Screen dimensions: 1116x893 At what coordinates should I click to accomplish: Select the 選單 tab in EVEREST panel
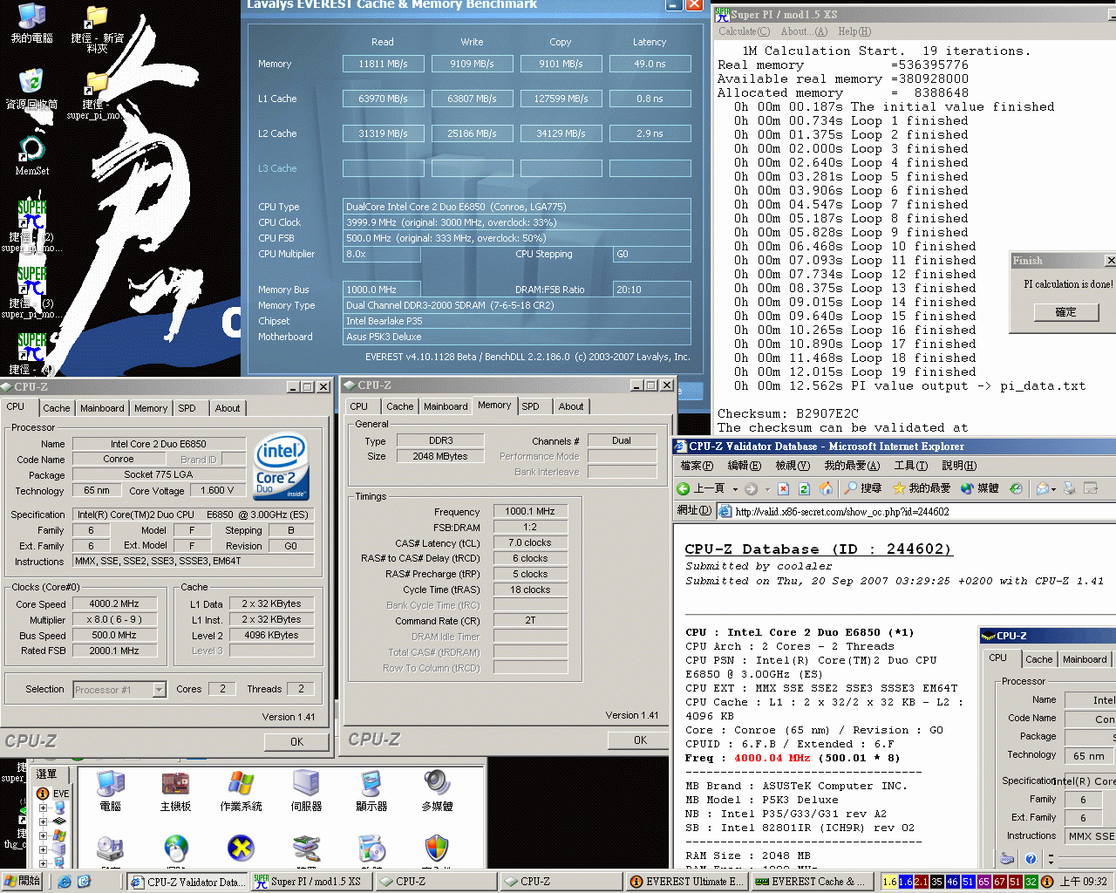tap(46, 774)
